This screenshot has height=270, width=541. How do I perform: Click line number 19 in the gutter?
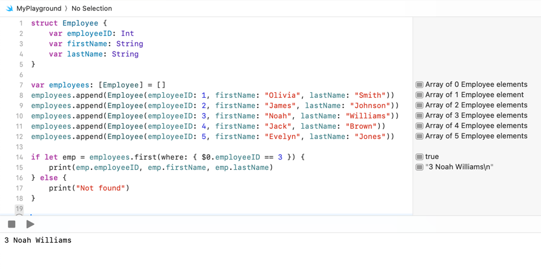(19, 209)
